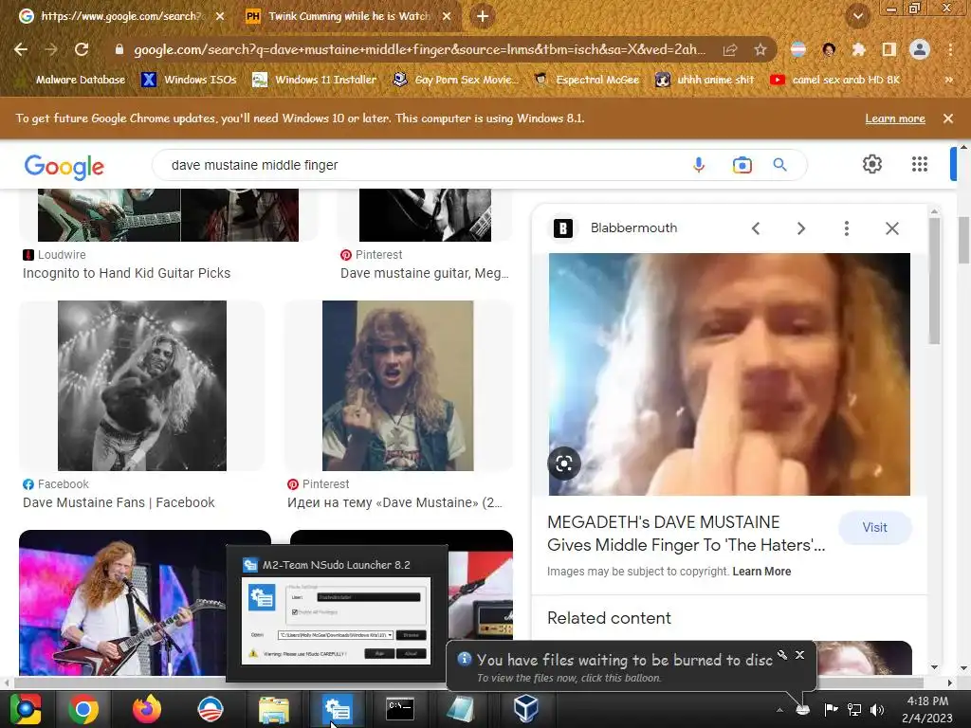This screenshot has height=728, width=971.
Task: Bookmark this page with star icon
Action: (x=760, y=49)
